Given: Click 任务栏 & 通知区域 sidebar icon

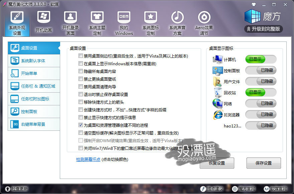Looking at the screenshot, I should click(15, 86).
